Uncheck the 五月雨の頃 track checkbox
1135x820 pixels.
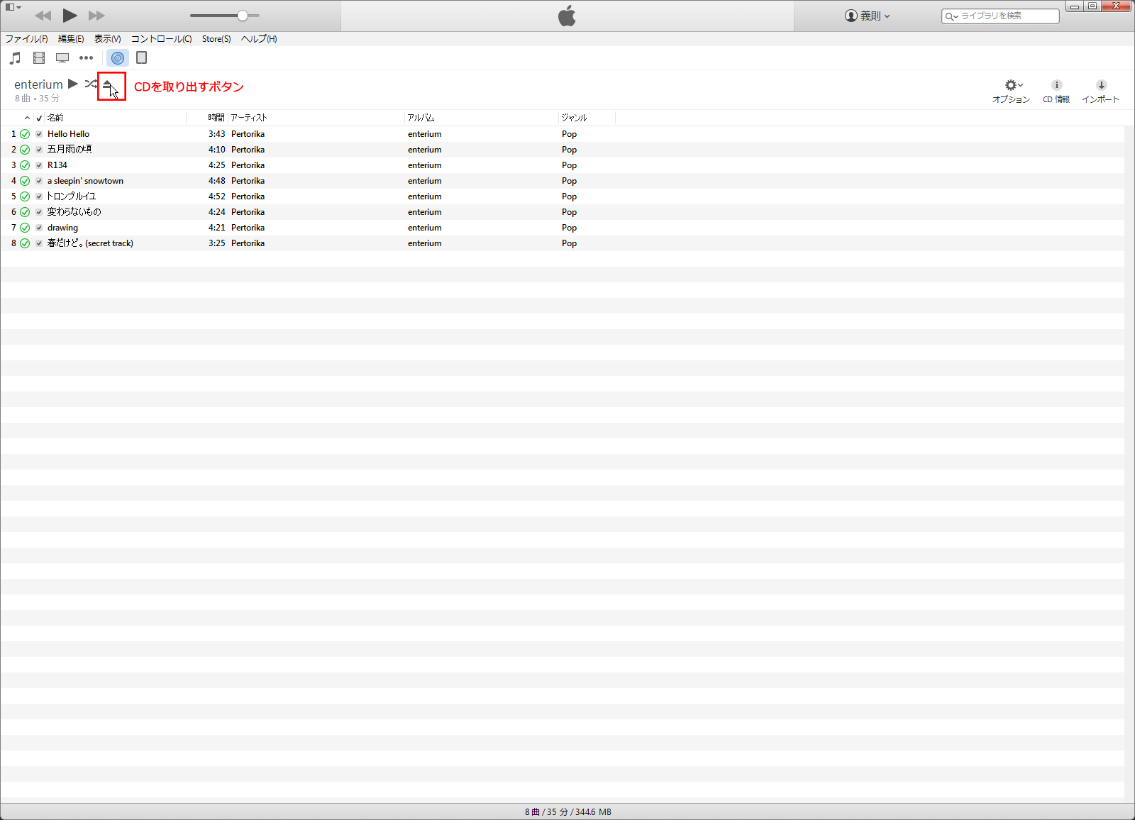(39, 150)
